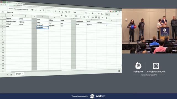The width and height of the screenshot is (177, 99).
Task: Open the Arial font dropdown
Action: tap(78, 12)
